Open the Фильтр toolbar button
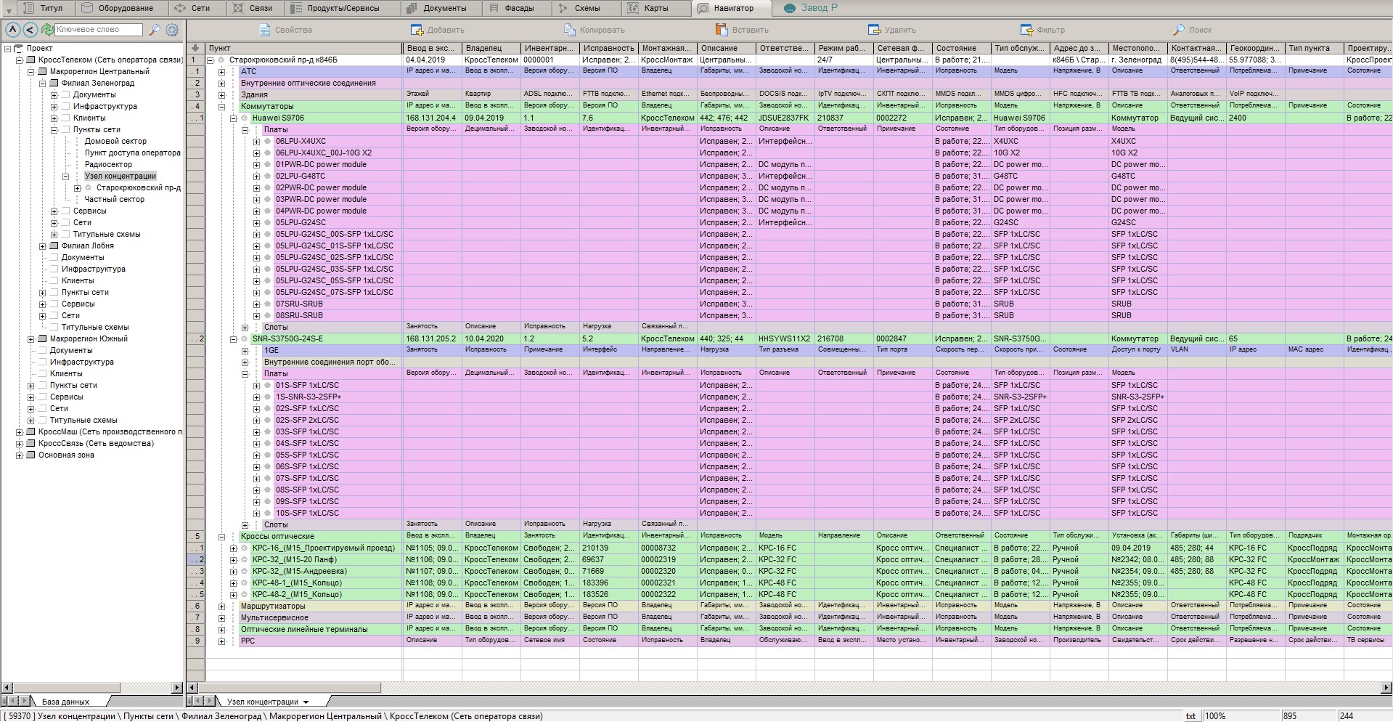Screen dimensions: 1393x722 [1042, 30]
